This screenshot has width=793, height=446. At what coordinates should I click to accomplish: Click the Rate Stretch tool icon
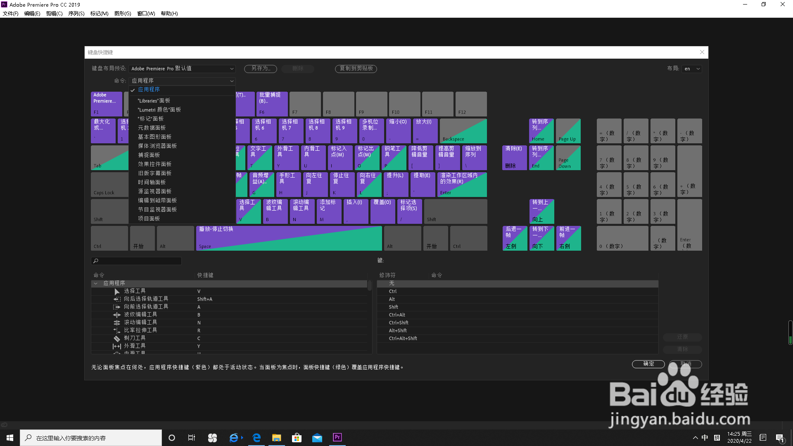(x=117, y=330)
